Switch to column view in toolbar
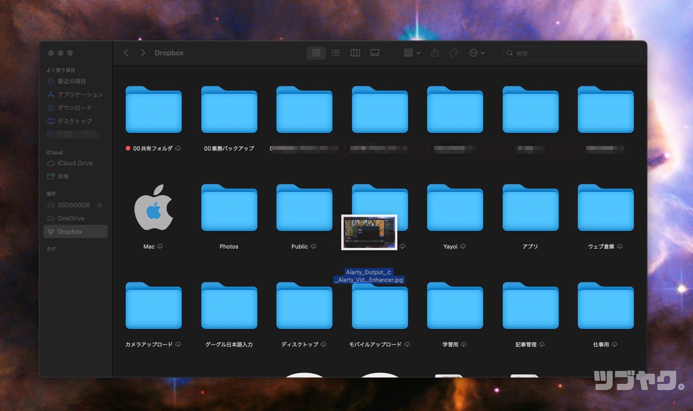693x411 pixels. 355,53
